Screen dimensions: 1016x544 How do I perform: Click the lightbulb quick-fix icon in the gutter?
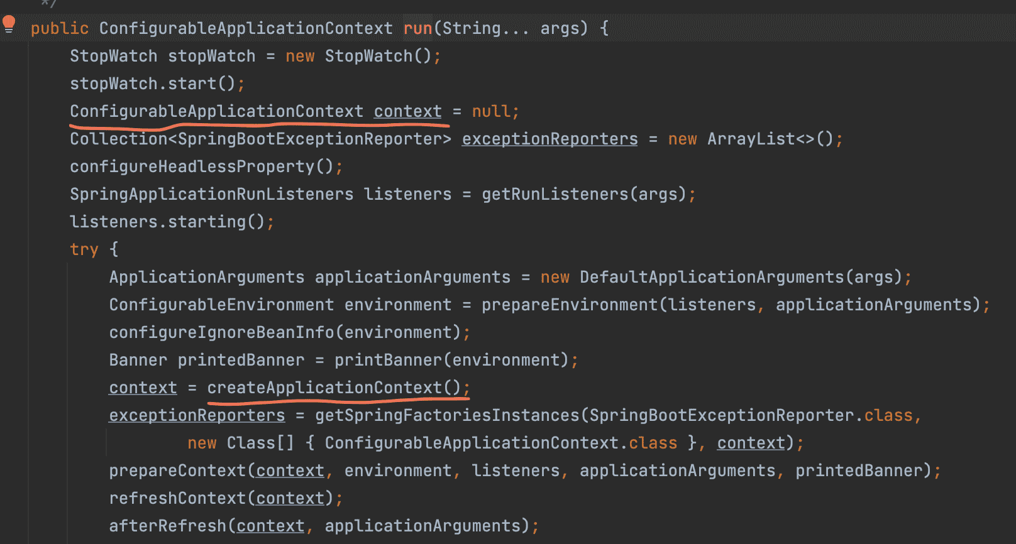[x=9, y=24]
